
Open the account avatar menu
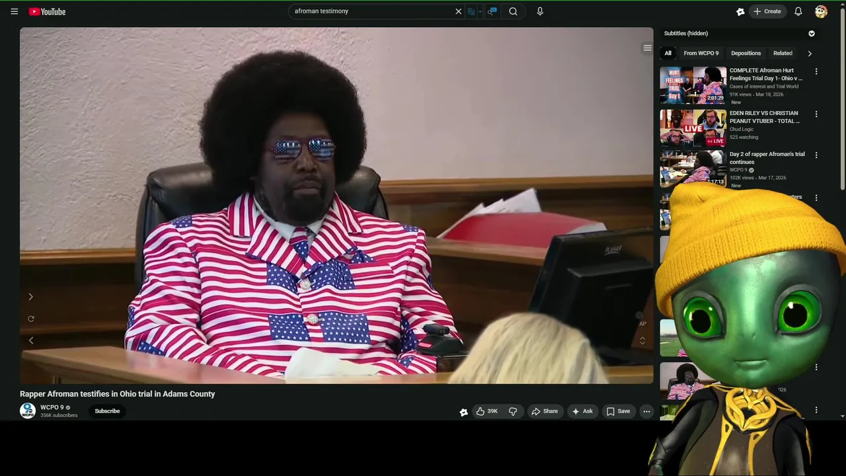[x=821, y=11]
